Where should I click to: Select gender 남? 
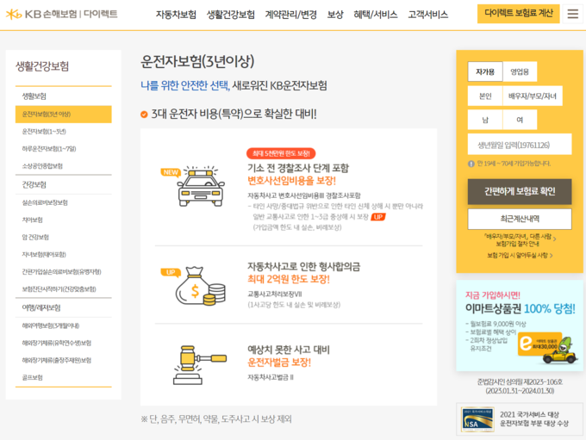point(485,120)
